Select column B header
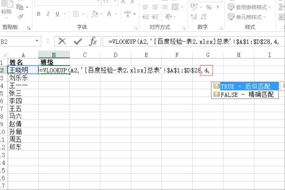Screen dimensions: 285x190 click(x=54, y=55)
